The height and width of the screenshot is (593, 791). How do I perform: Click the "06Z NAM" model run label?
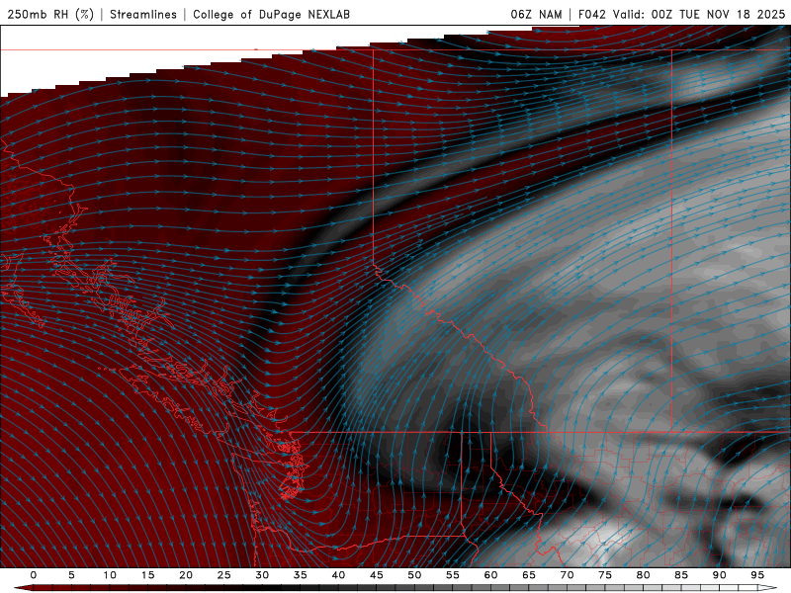click(x=536, y=14)
